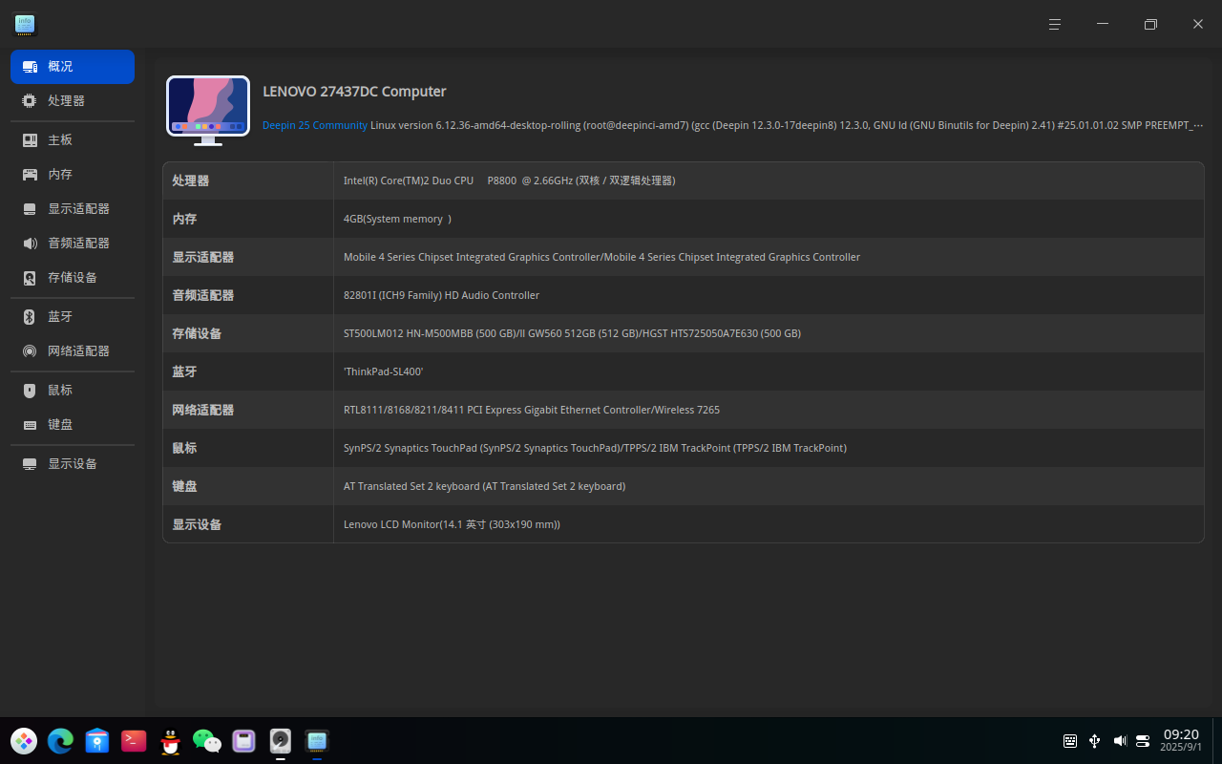Viewport: 1222px width, 764px height.
Task: Click the Lenovo LCD Monitor entry
Action: pos(452,524)
